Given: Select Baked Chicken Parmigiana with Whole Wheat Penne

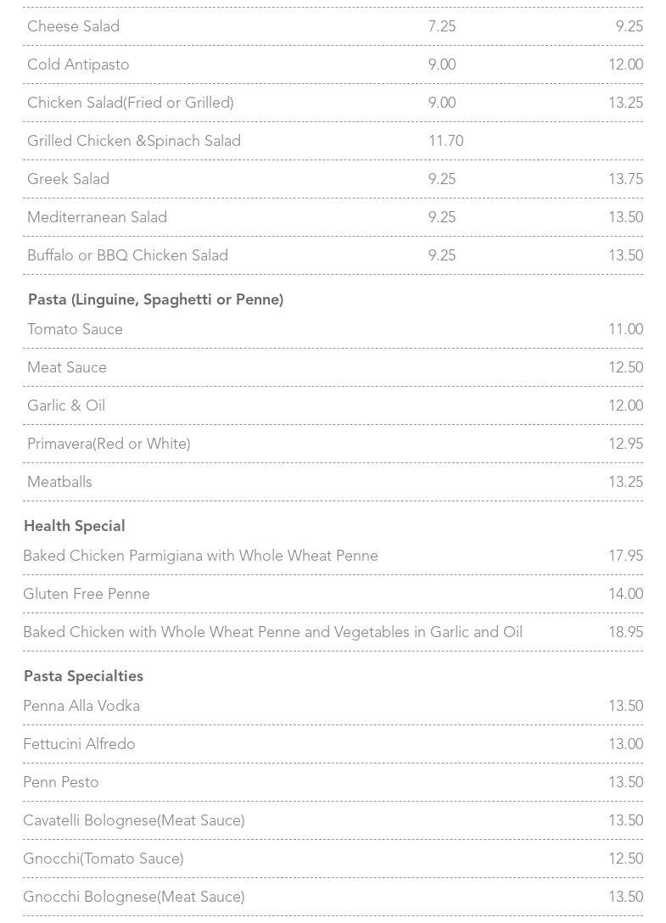Looking at the screenshot, I should click(x=200, y=556).
